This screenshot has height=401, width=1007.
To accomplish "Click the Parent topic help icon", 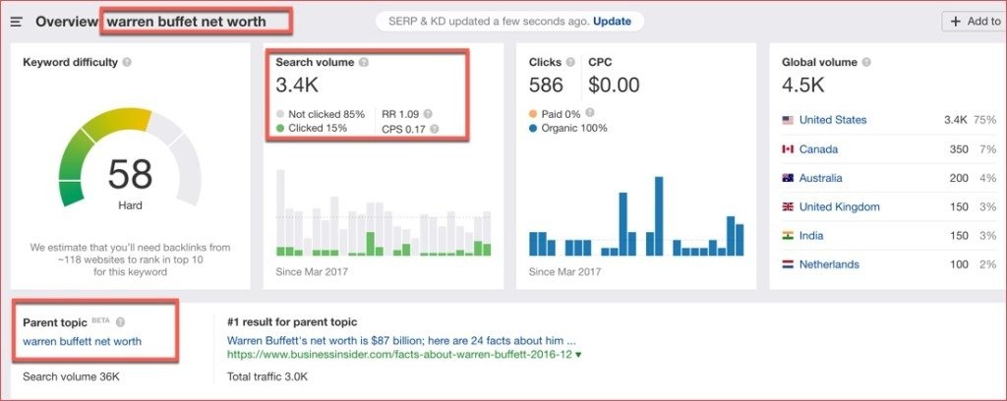I will coord(120,321).
